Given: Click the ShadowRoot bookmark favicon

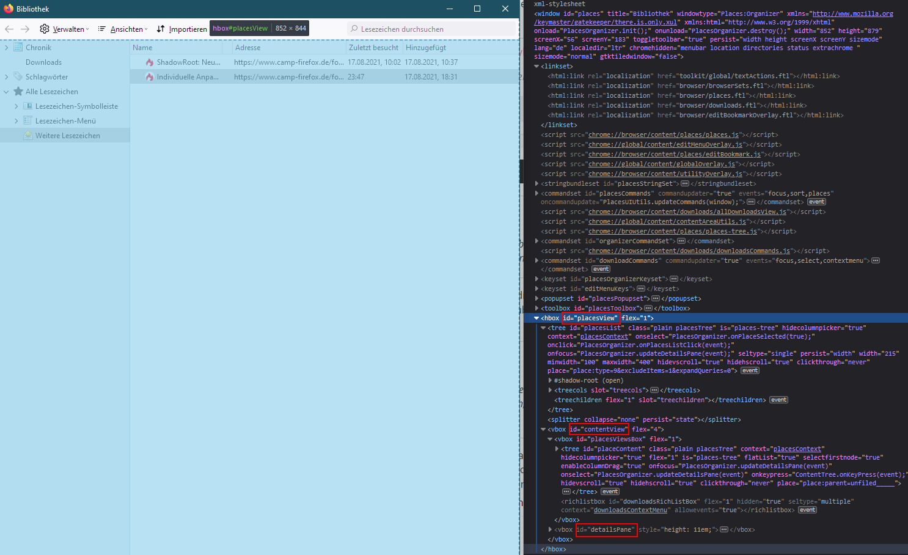Looking at the screenshot, I should 149,62.
